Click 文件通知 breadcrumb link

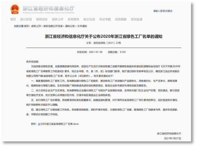tap(82, 26)
